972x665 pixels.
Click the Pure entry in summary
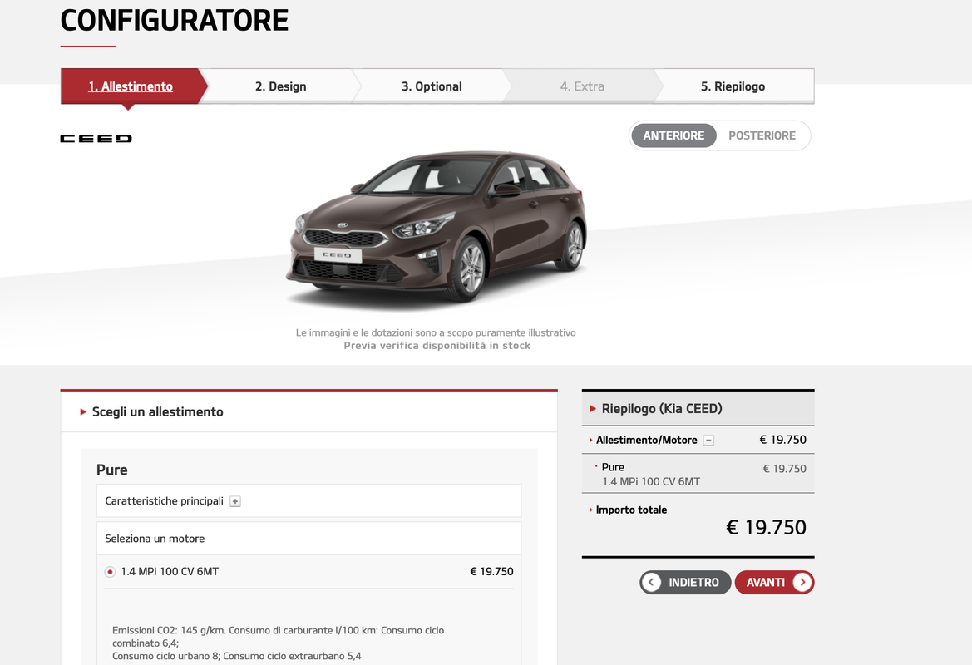613,467
